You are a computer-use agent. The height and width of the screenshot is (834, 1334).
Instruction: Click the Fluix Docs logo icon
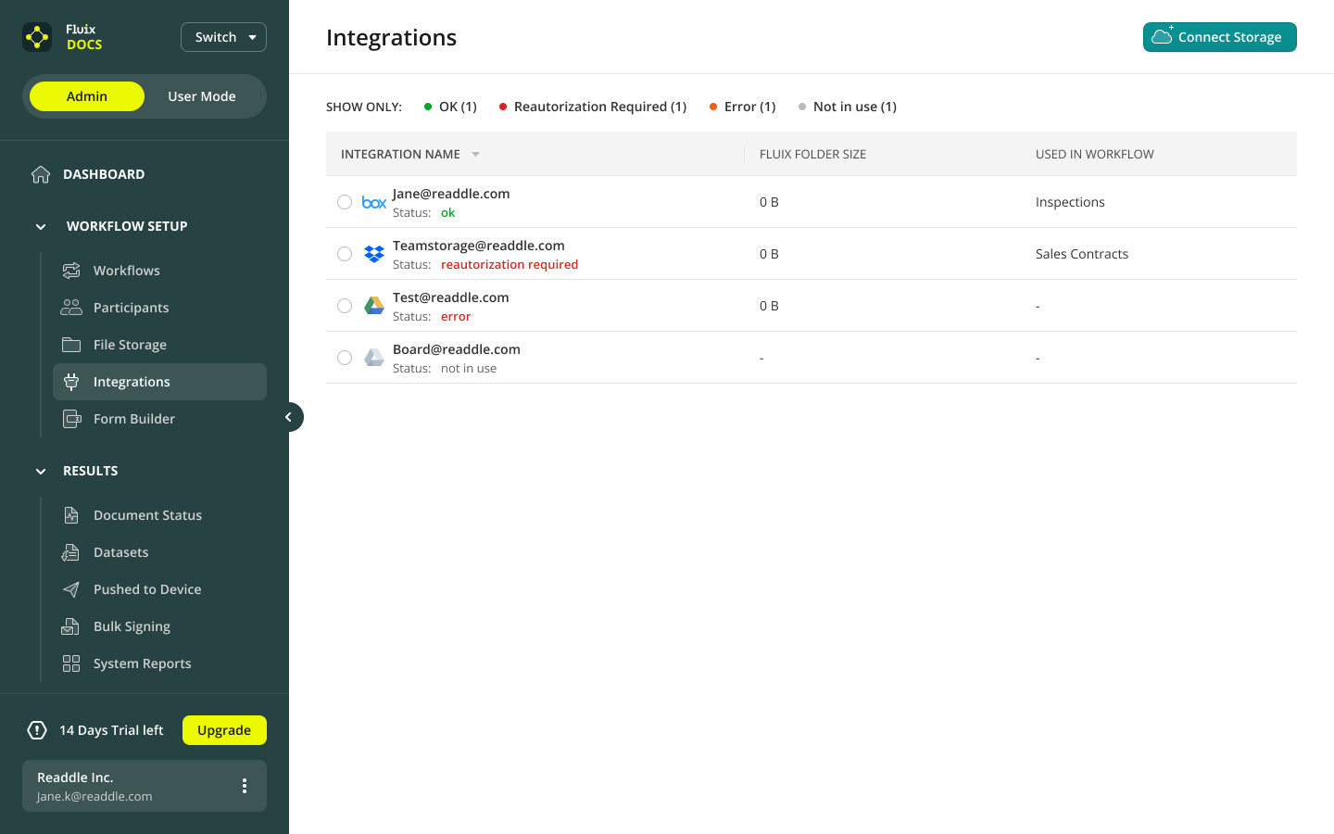(37, 37)
